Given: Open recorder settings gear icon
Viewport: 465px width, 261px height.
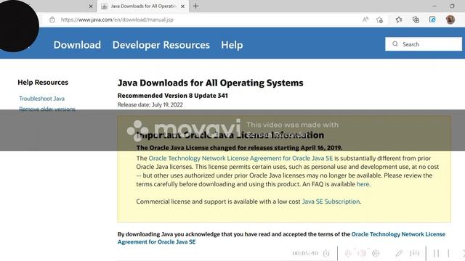Looking at the screenshot, I should pos(376,253).
